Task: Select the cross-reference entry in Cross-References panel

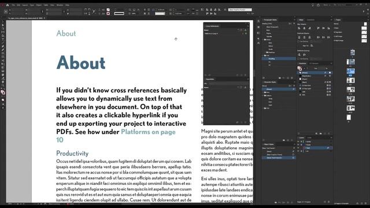Action: point(225,34)
